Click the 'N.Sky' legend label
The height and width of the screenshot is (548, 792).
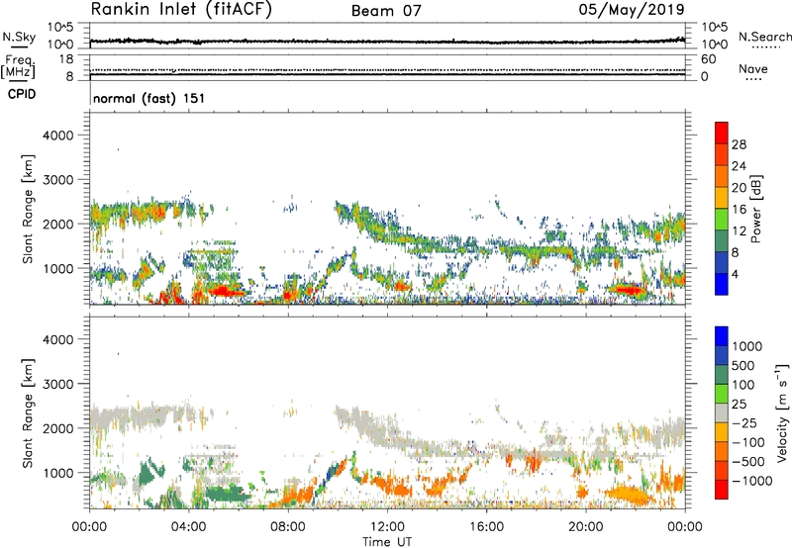point(19,37)
